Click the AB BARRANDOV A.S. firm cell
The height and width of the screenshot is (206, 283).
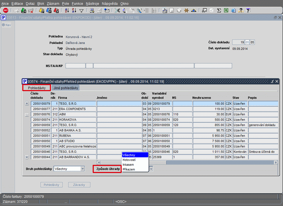point(77,157)
